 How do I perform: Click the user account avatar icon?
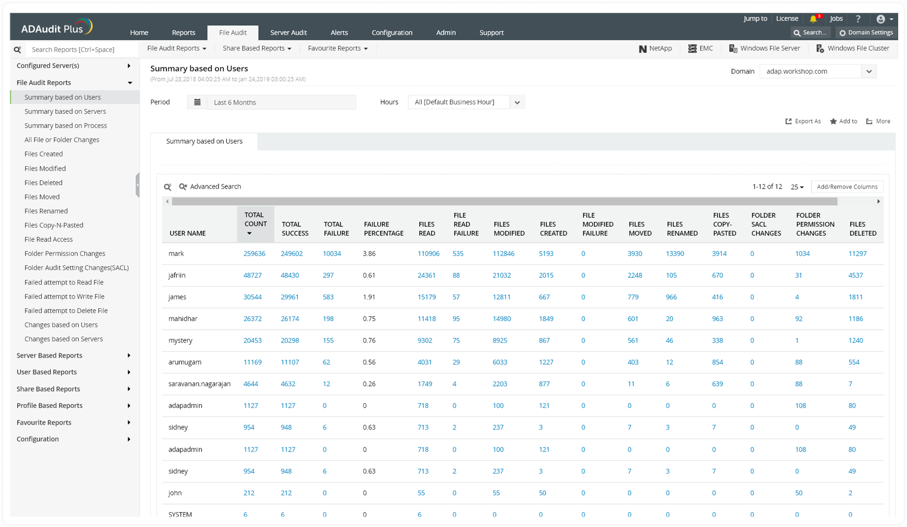tap(881, 19)
